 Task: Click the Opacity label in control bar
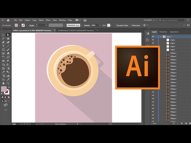pyautogui.click(x=87, y=25)
